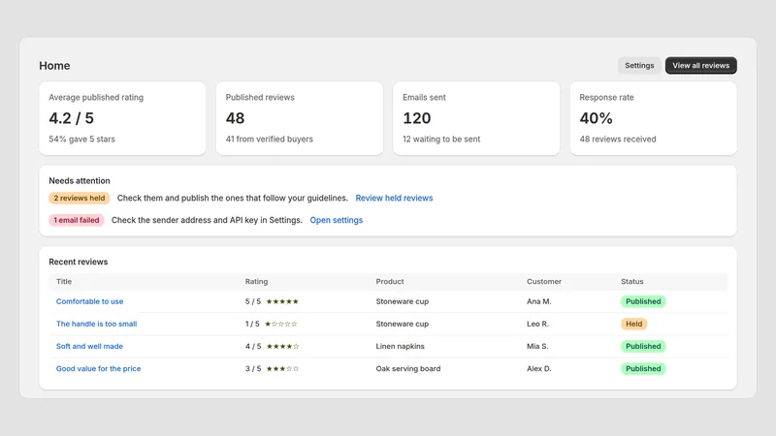Screen dimensions: 776x436
Task: Click Published badge in Alex D. row
Action: tap(643, 368)
